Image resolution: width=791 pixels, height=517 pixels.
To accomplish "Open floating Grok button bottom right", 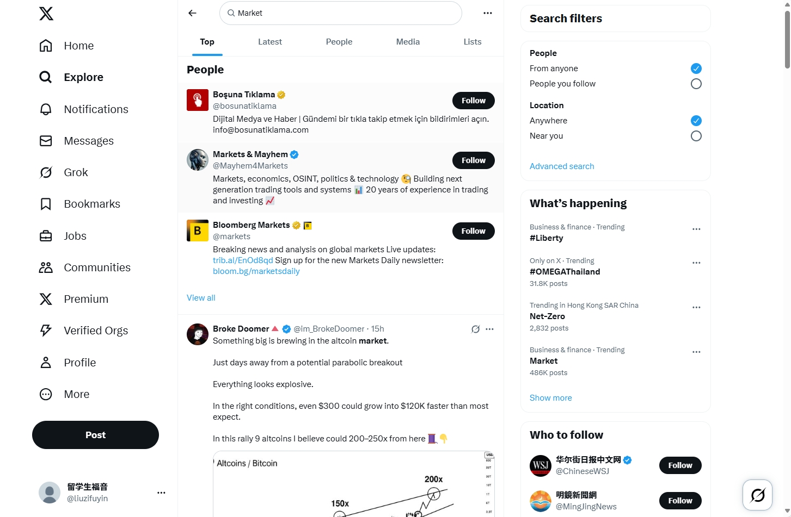I will 757,495.
